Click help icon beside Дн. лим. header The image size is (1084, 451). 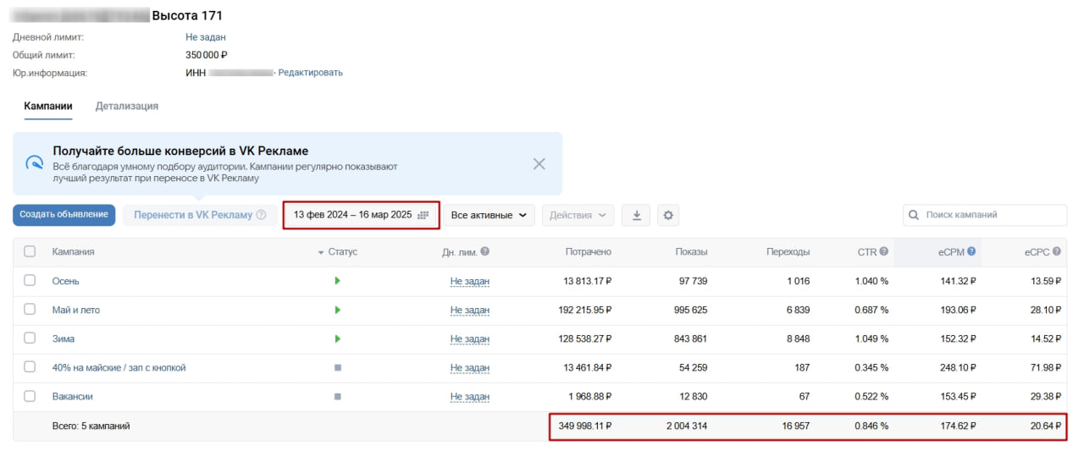click(x=485, y=251)
